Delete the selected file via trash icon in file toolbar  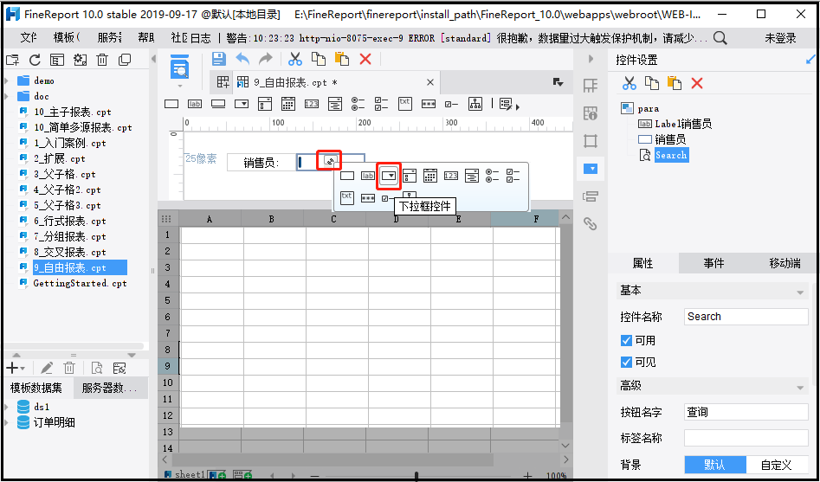[102, 60]
